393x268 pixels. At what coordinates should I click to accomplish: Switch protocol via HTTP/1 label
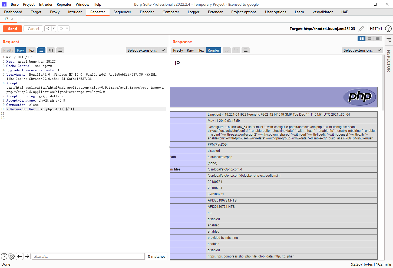(376, 29)
